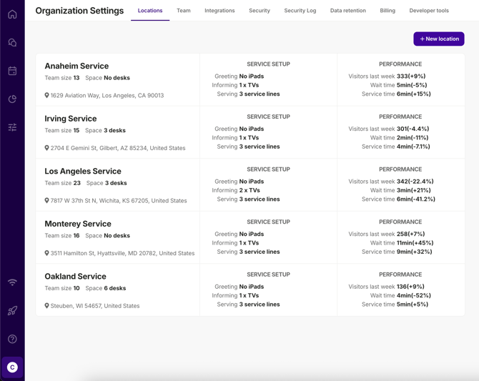Go to the Billing tab
Image resolution: width=479 pixels, height=381 pixels.
[387, 11]
